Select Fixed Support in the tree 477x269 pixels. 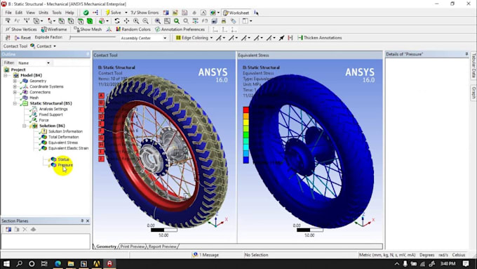(51, 114)
